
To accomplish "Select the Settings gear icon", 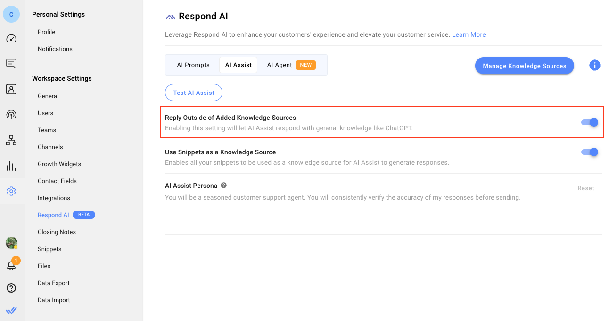I will point(11,191).
